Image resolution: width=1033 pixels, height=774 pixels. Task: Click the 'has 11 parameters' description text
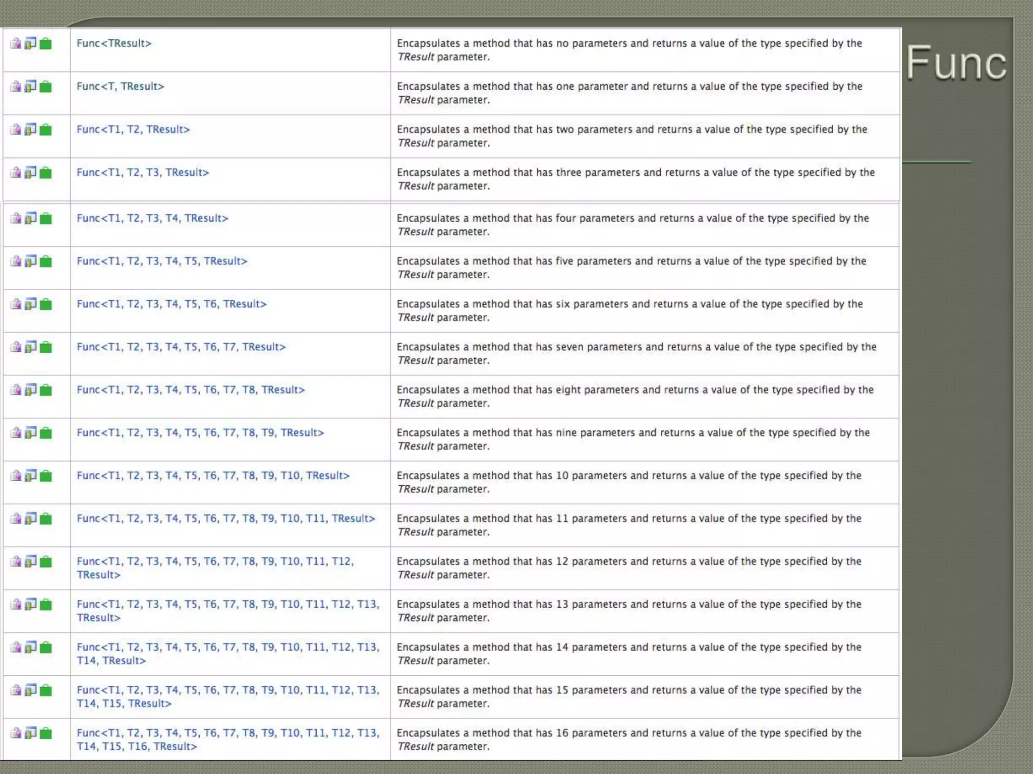pyautogui.click(x=629, y=525)
